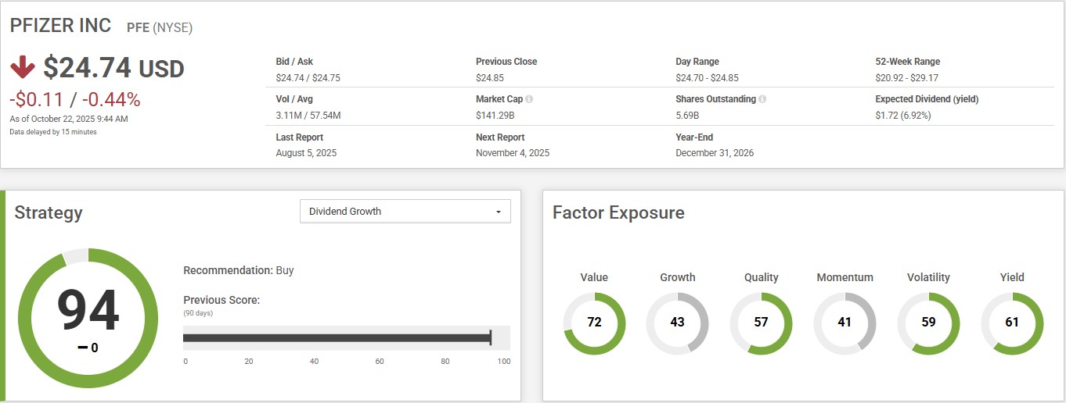Select the Quality factor score ring

pyautogui.click(x=761, y=323)
